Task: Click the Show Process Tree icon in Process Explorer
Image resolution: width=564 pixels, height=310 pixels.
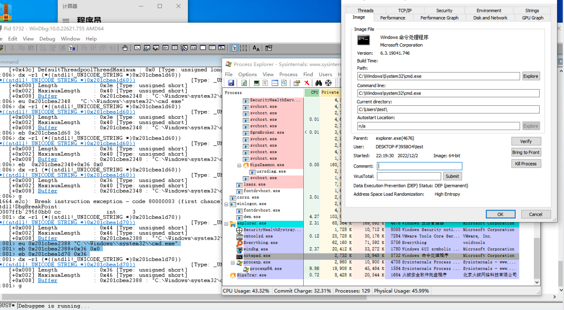Action: click(265, 83)
